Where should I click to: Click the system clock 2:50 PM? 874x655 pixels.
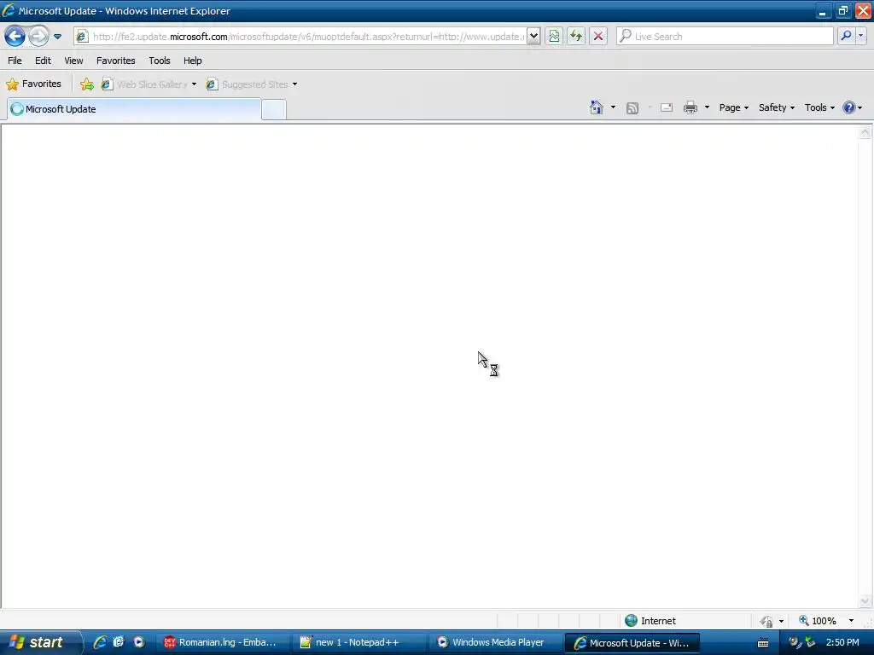click(842, 642)
